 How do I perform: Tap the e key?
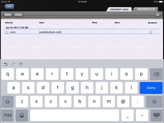pyautogui.click(x=37, y=74)
